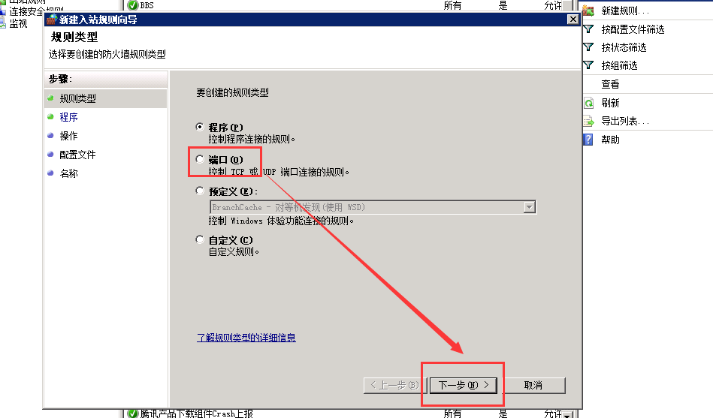713x418 pixels.
Task: Click the 下一步(N) next button
Action: [x=464, y=385]
